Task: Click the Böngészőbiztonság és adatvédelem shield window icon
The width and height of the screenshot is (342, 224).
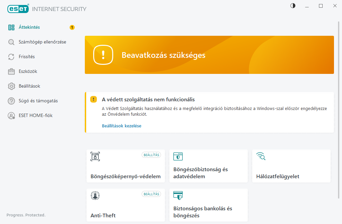Action: 178,156
